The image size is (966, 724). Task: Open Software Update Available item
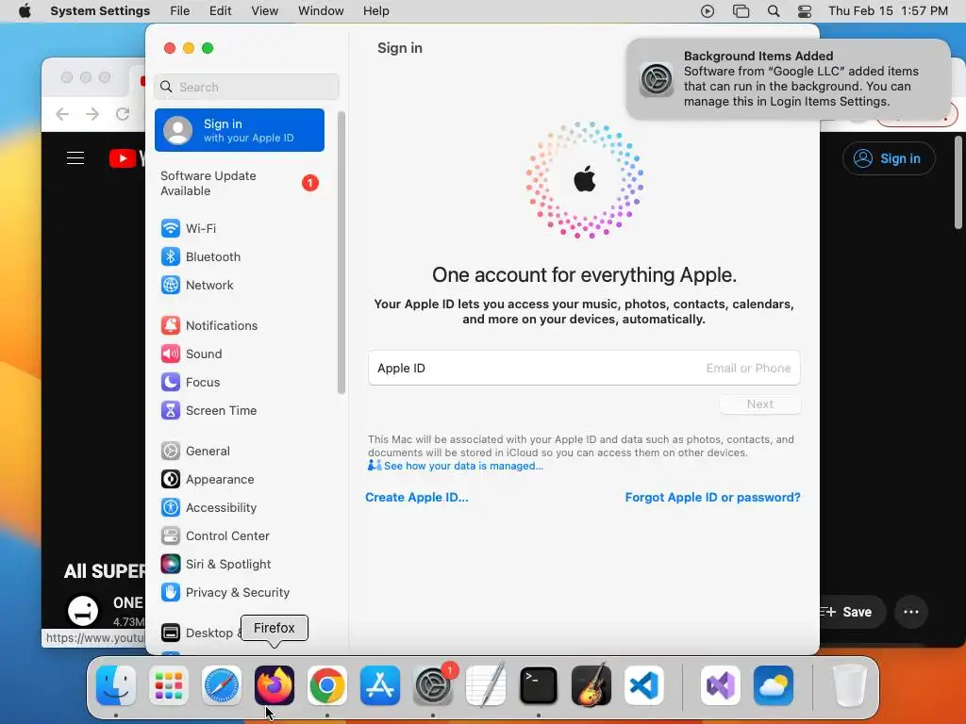[240, 183]
